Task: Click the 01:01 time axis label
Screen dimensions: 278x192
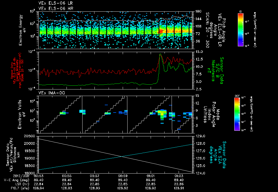Action: pos(151,176)
